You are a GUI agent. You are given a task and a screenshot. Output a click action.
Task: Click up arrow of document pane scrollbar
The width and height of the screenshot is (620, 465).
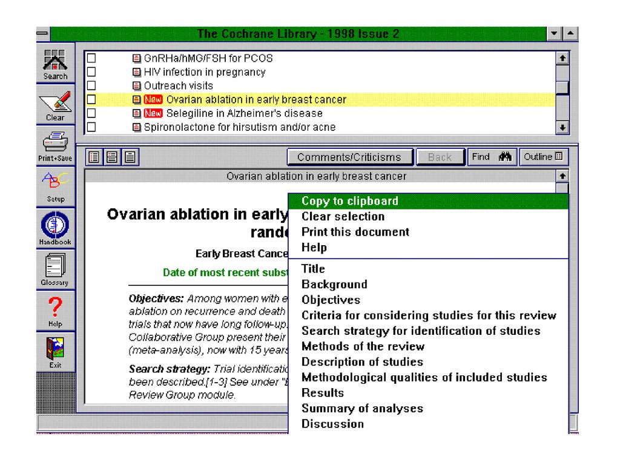(x=562, y=176)
